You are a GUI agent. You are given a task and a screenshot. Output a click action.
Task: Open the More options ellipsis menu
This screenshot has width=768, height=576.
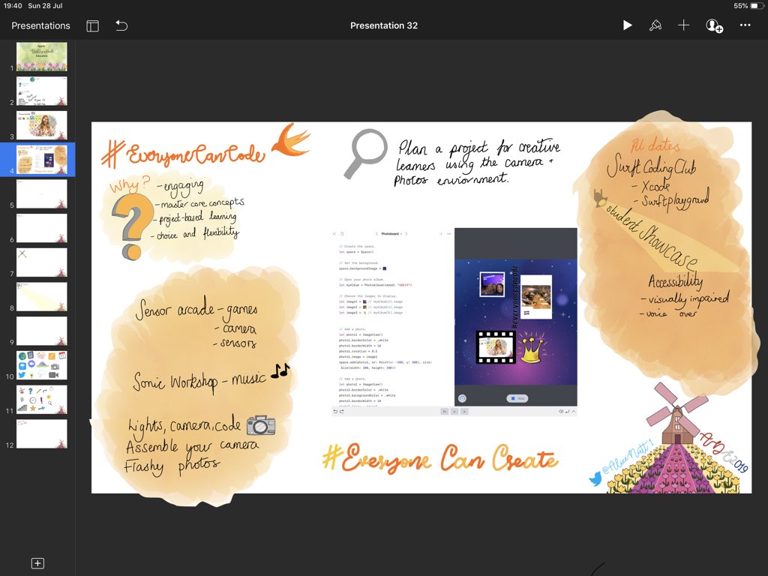(x=745, y=25)
